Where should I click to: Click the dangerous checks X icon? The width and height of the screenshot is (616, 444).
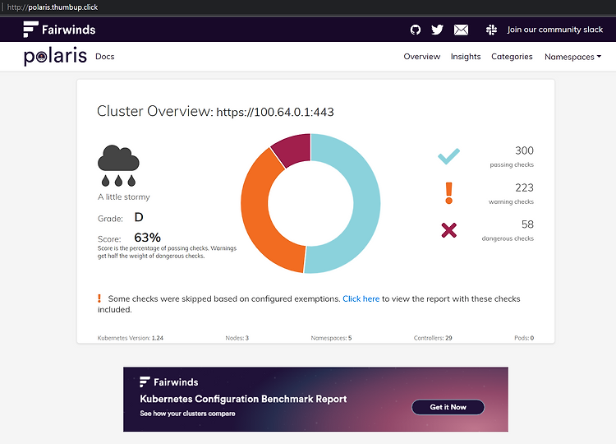[x=448, y=230]
